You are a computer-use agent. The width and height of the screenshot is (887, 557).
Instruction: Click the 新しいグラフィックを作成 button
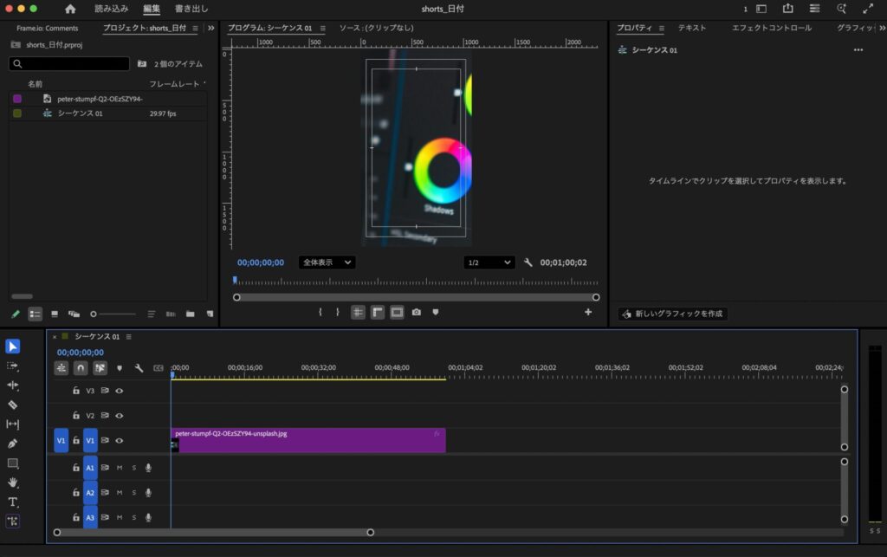[x=673, y=314]
